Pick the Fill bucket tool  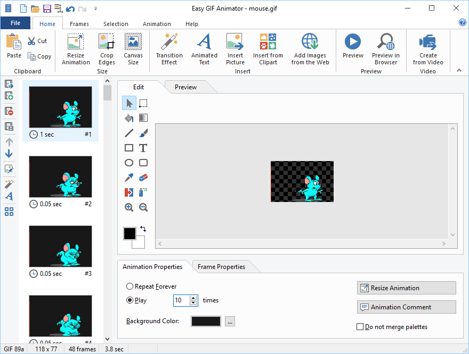tap(128, 117)
